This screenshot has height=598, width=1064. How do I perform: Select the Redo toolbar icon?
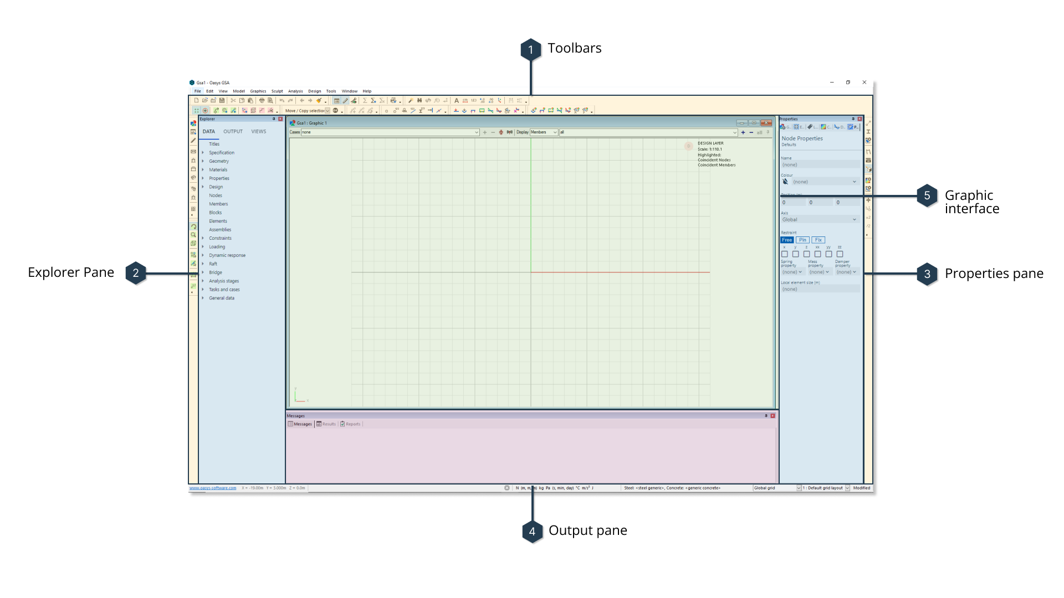click(290, 100)
